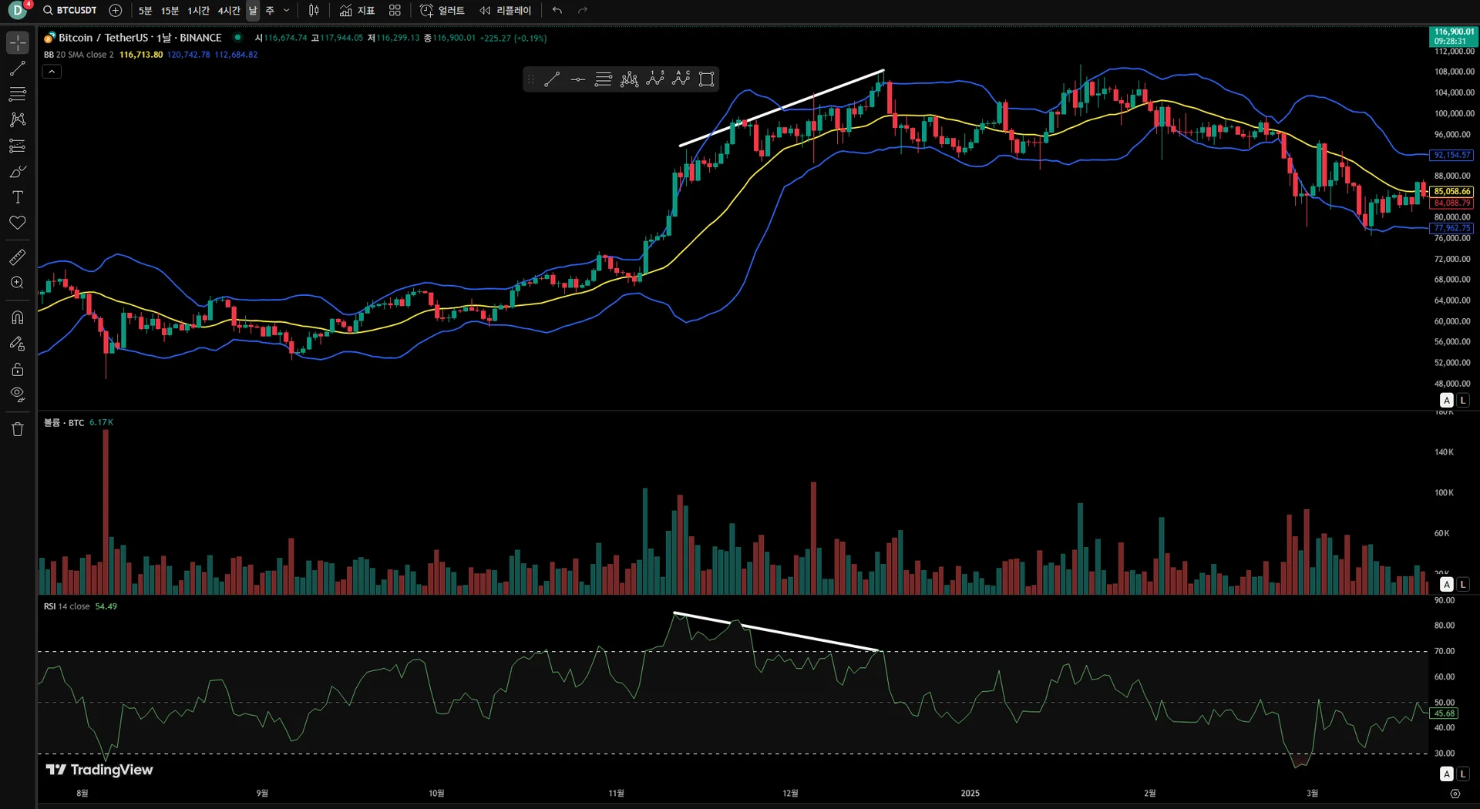This screenshot has width=1480, height=809.
Task: Open the heart icons tool
Action: pos(18,223)
